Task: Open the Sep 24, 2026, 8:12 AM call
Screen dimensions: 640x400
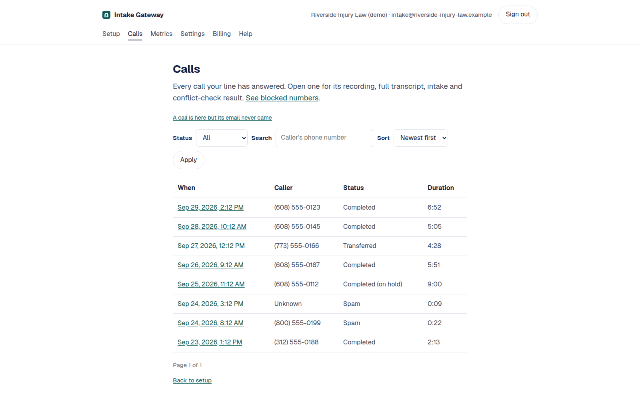Action: point(210,323)
